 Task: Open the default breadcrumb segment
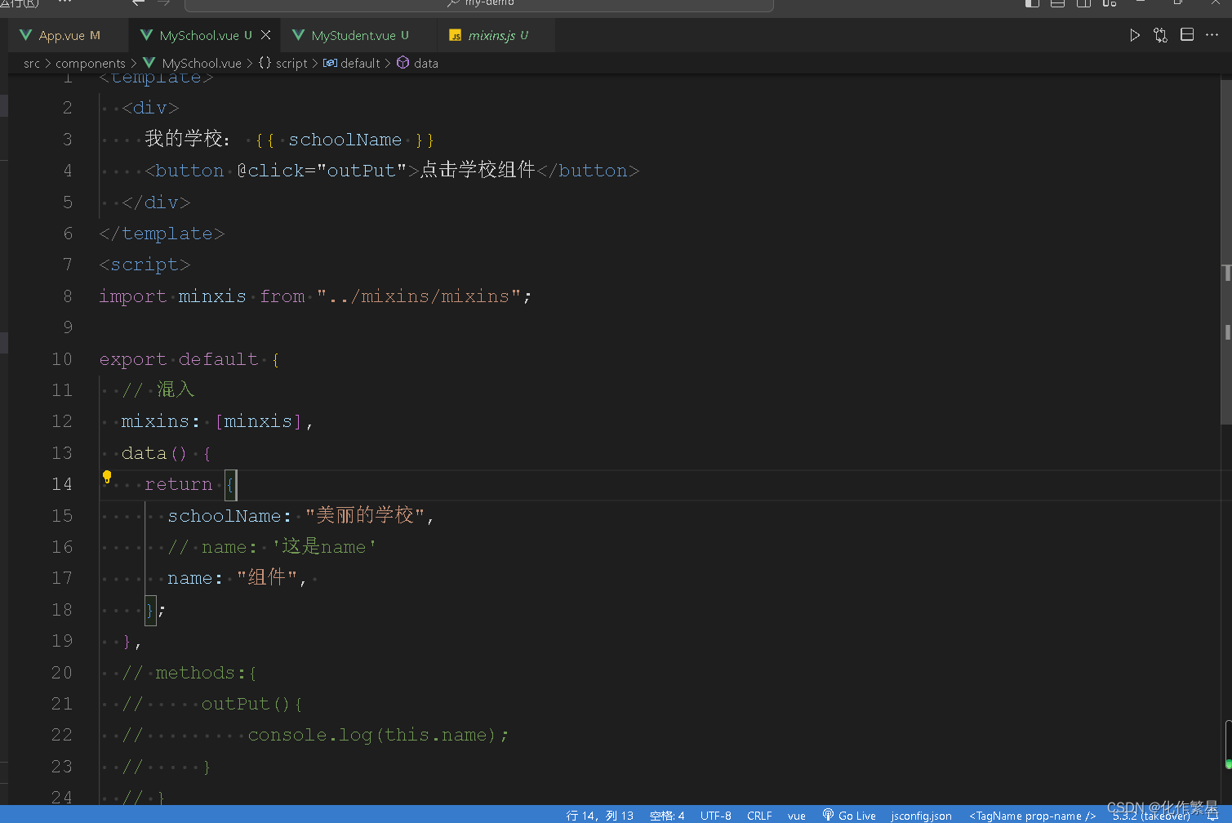pos(360,63)
